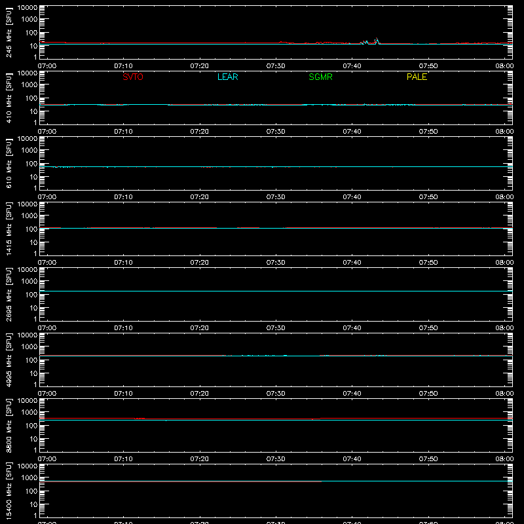Click the 100 tick on 8800 MHz axis
This screenshot has width=524, height=524.
click(31, 426)
